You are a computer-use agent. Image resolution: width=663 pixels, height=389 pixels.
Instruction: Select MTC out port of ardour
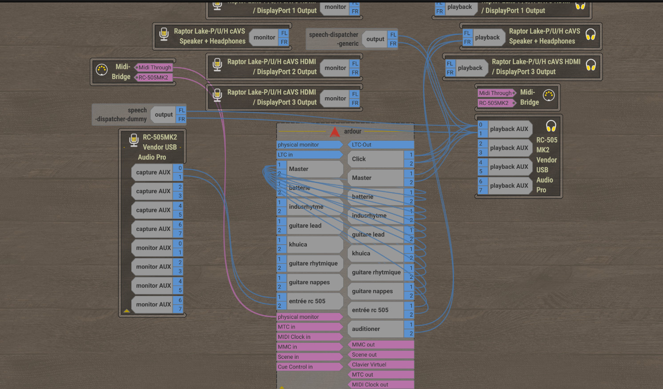[380, 375]
